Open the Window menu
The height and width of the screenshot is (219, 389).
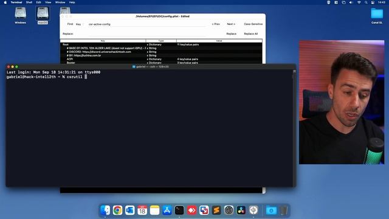pyautogui.click(x=60, y=2)
